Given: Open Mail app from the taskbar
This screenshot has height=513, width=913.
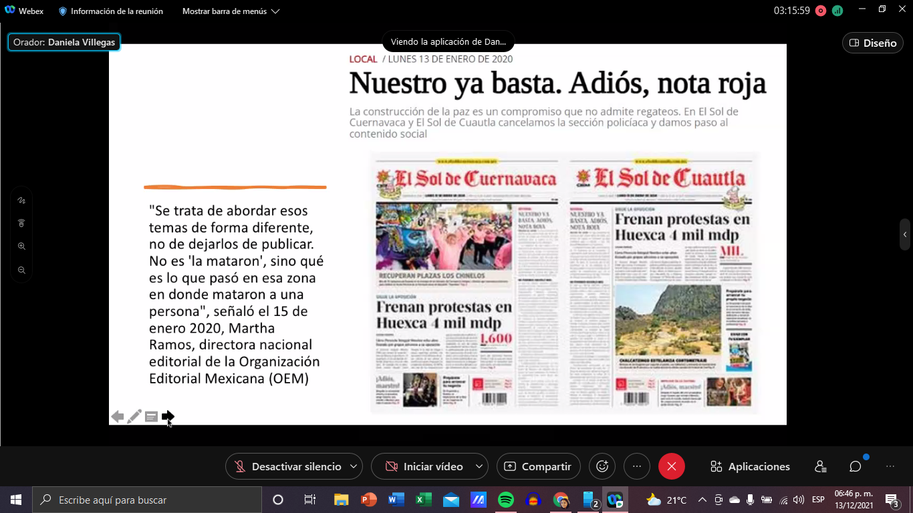Looking at the screenshot, I should click(x=451, y=500).
